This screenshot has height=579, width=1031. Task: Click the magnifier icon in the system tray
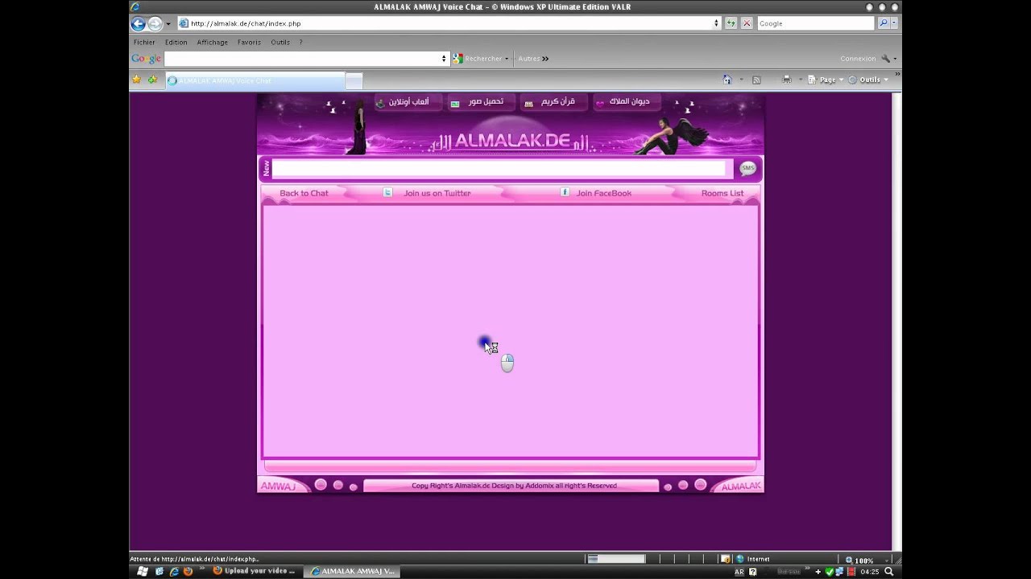pyautogui.click(x=890, y=572)
